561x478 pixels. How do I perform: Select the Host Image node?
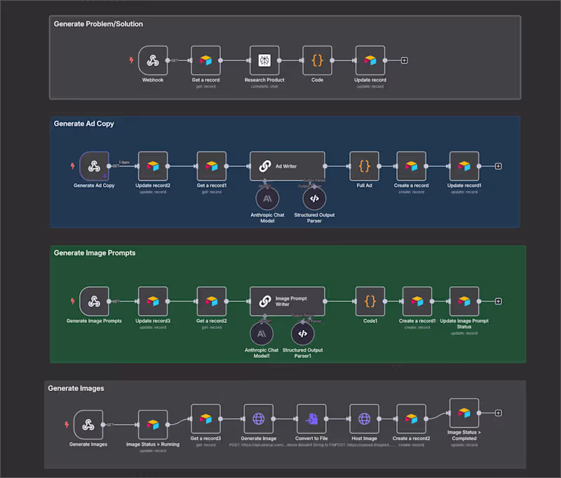tap(364, 420)
